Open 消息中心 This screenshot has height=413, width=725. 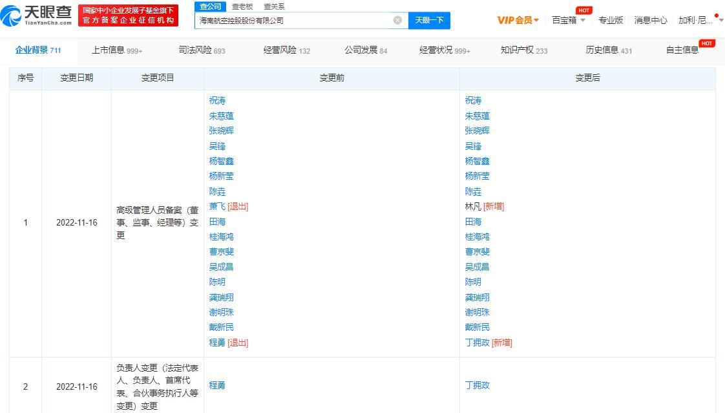651,20
